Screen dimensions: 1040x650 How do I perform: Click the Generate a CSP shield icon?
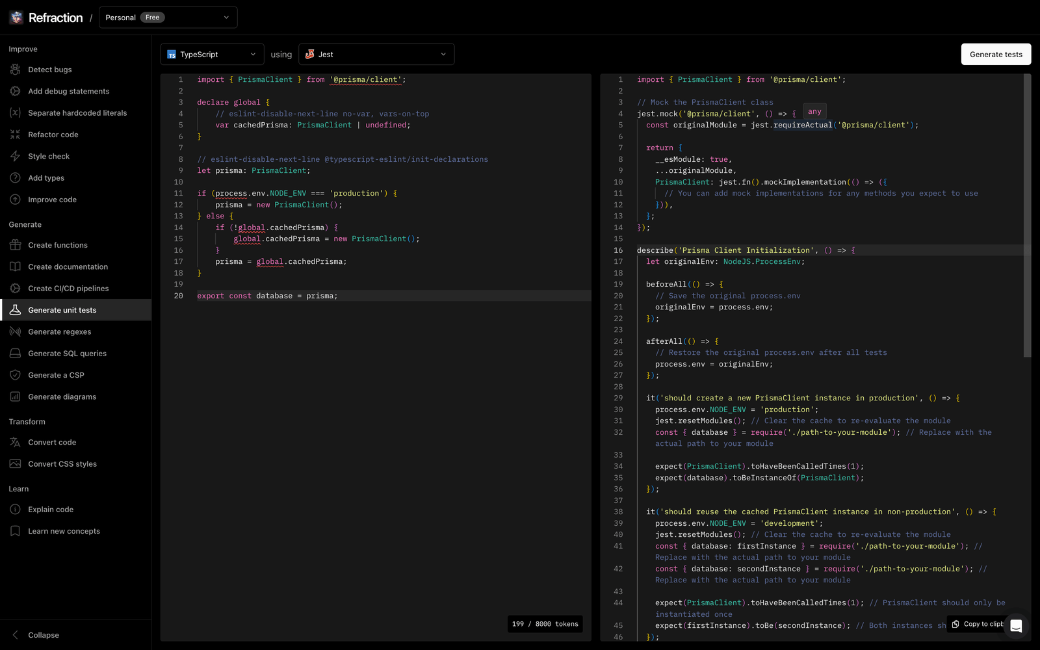(x=16, y=375)
